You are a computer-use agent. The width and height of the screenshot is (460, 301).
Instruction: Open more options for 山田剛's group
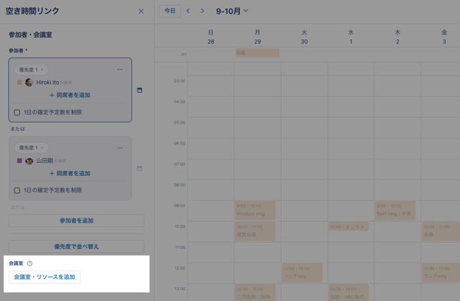(x=120, y=148)
